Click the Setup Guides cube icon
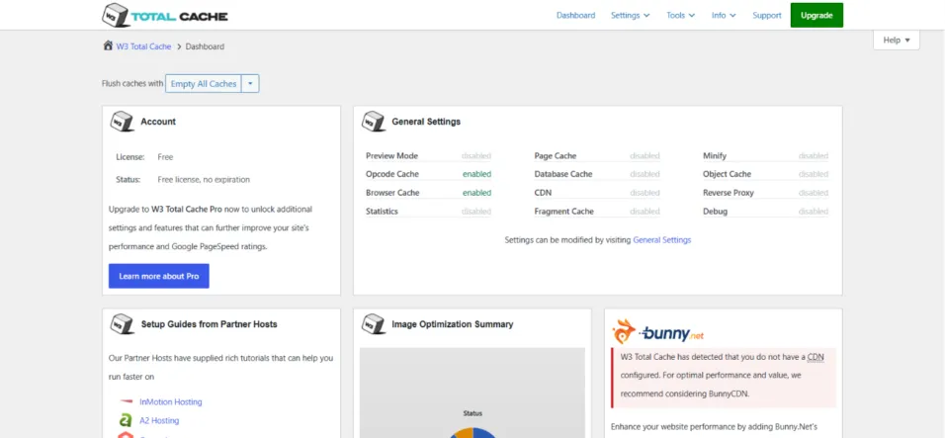Image resolution: width=945 pixels, height=438 pixels. pyautogui.click(x=123, y=324)
